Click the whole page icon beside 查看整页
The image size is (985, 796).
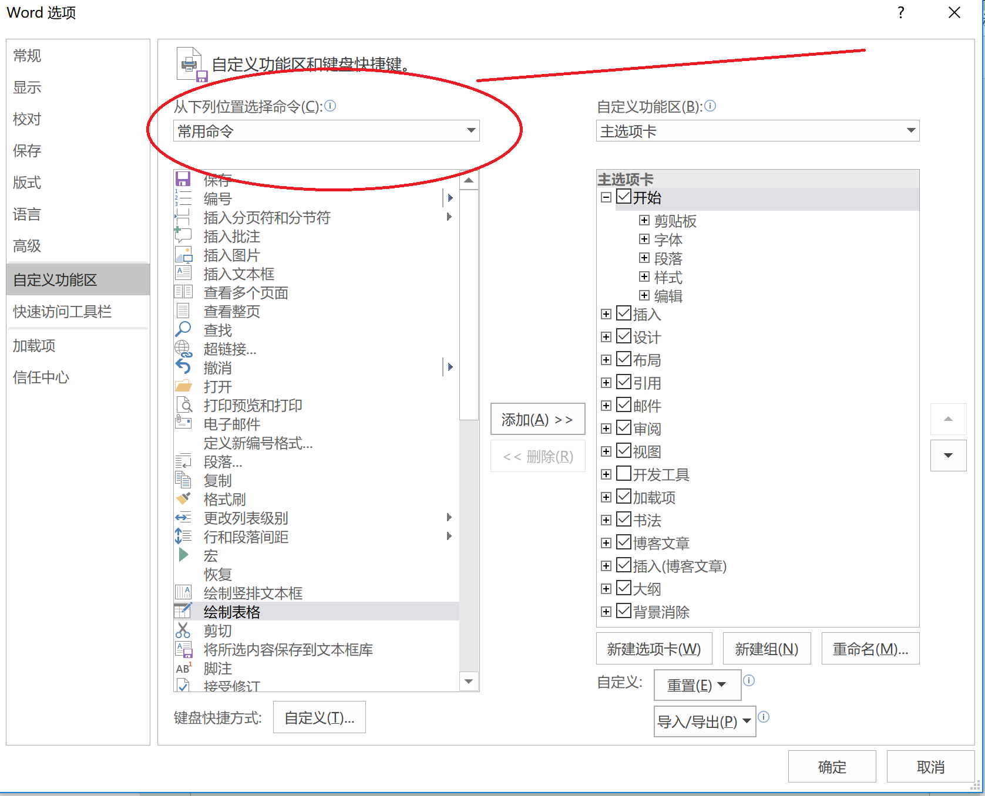point(183,311)
